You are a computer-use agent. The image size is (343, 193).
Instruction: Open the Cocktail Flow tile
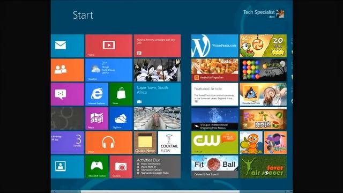(x=169, y=143)
